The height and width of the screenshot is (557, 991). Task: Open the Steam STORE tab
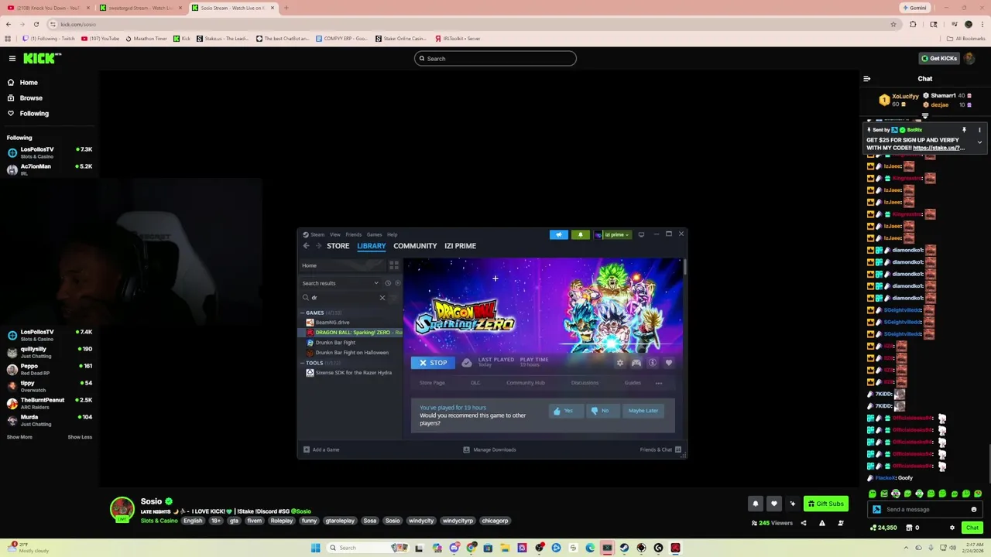pos(338,246)
